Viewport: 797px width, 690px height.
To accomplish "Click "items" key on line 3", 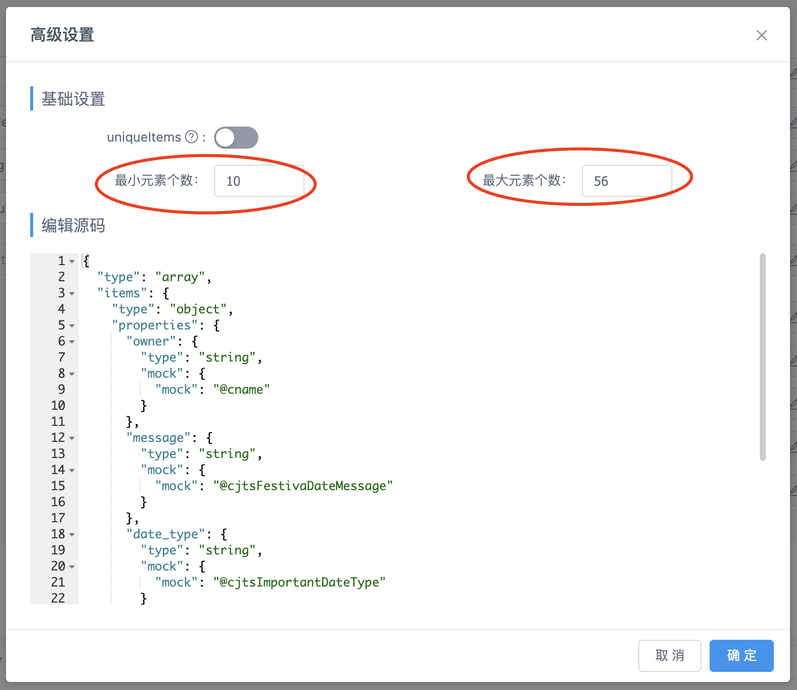I will [x=122, y=293].
